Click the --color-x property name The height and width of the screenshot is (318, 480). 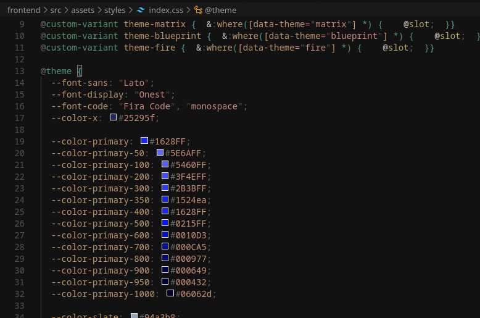coord(75,118)
